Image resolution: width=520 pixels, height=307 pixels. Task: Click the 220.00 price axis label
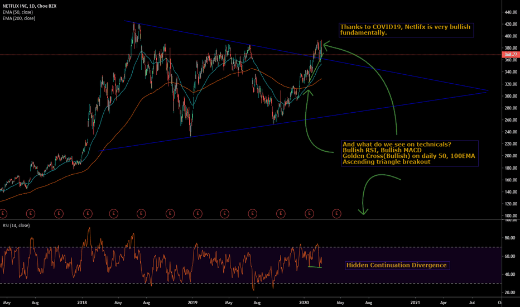[511, 144]
